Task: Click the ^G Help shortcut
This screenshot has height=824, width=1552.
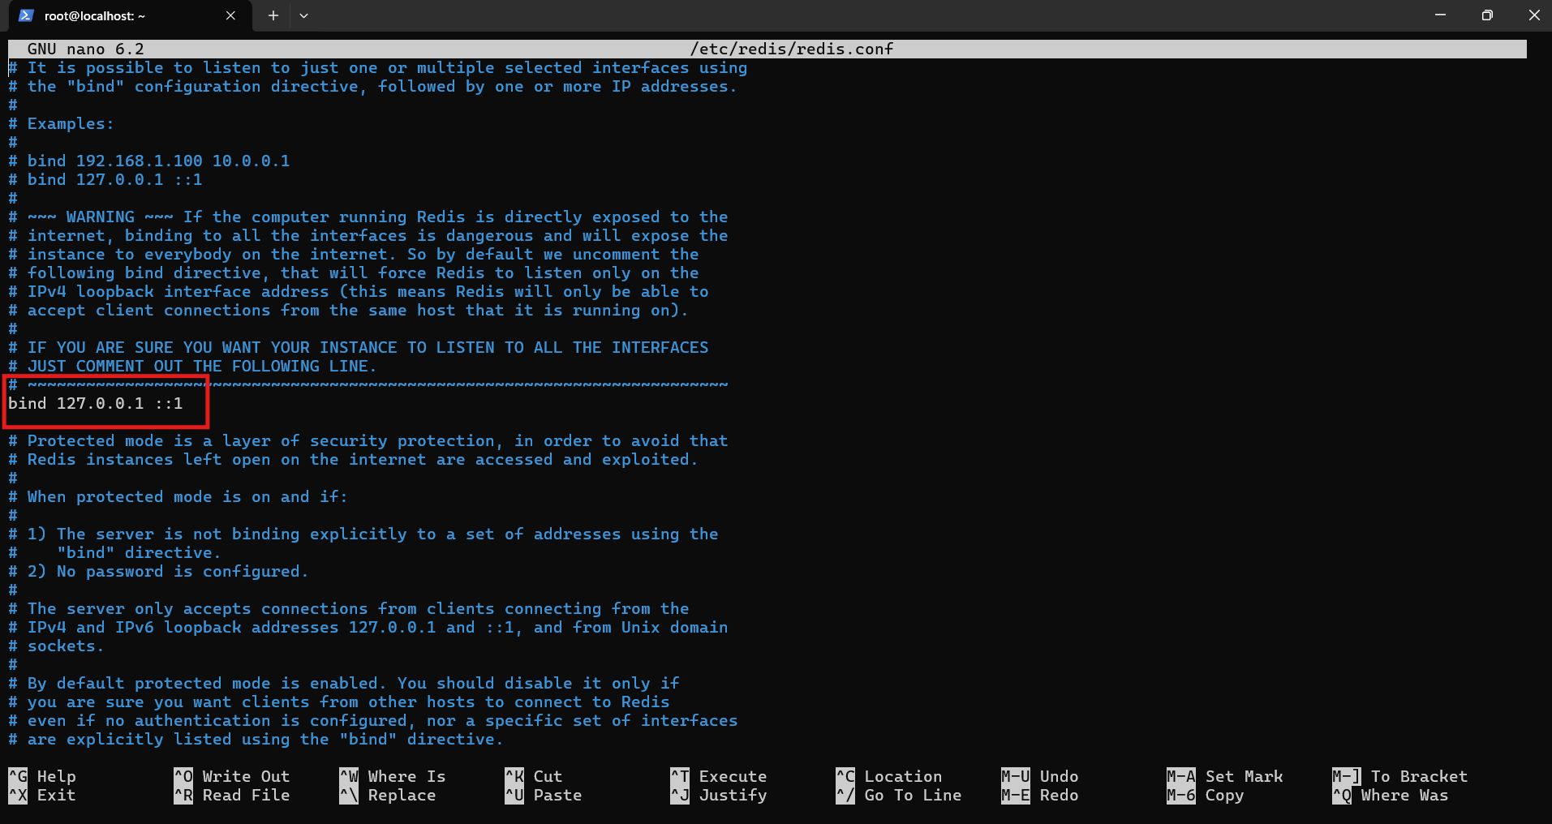Action: [42, 776]
